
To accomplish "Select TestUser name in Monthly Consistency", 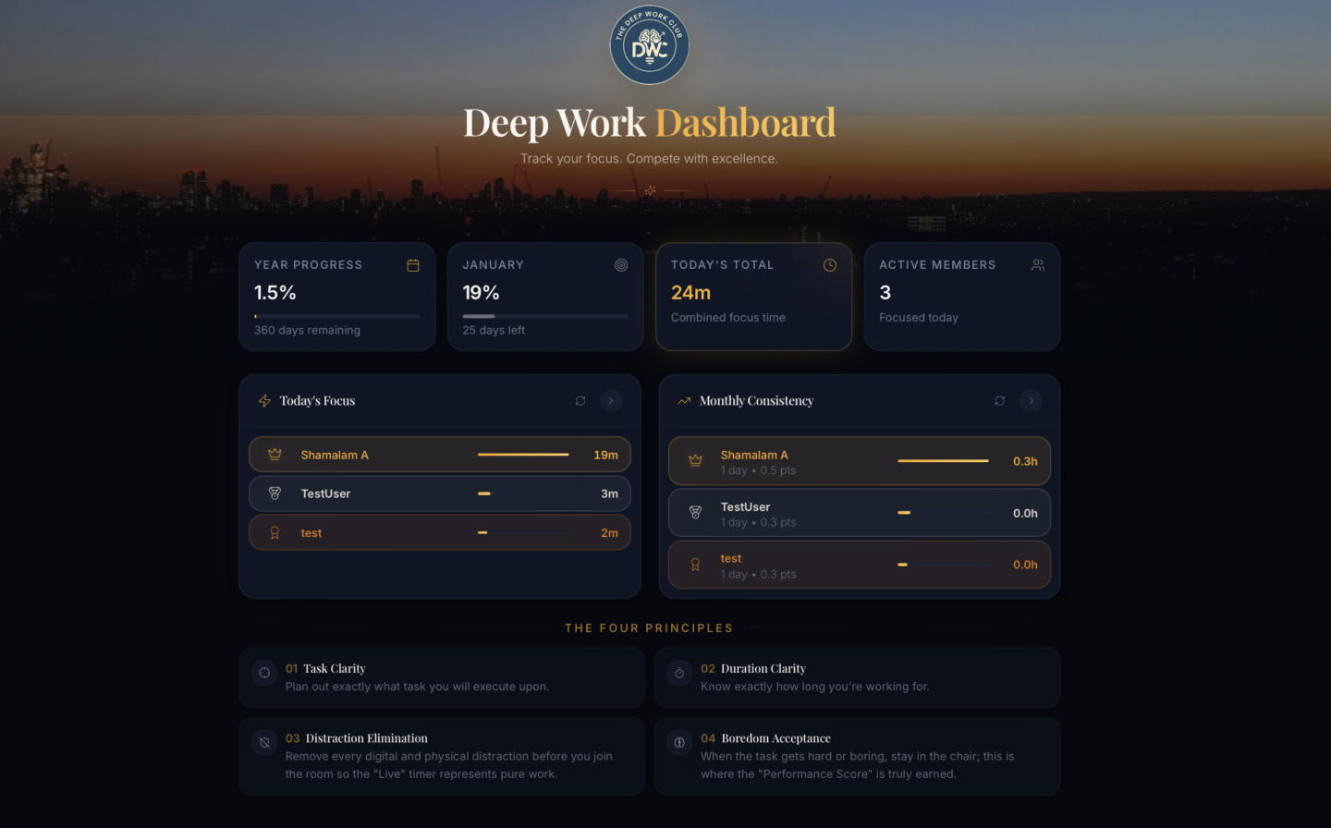I will coord(745,506).
